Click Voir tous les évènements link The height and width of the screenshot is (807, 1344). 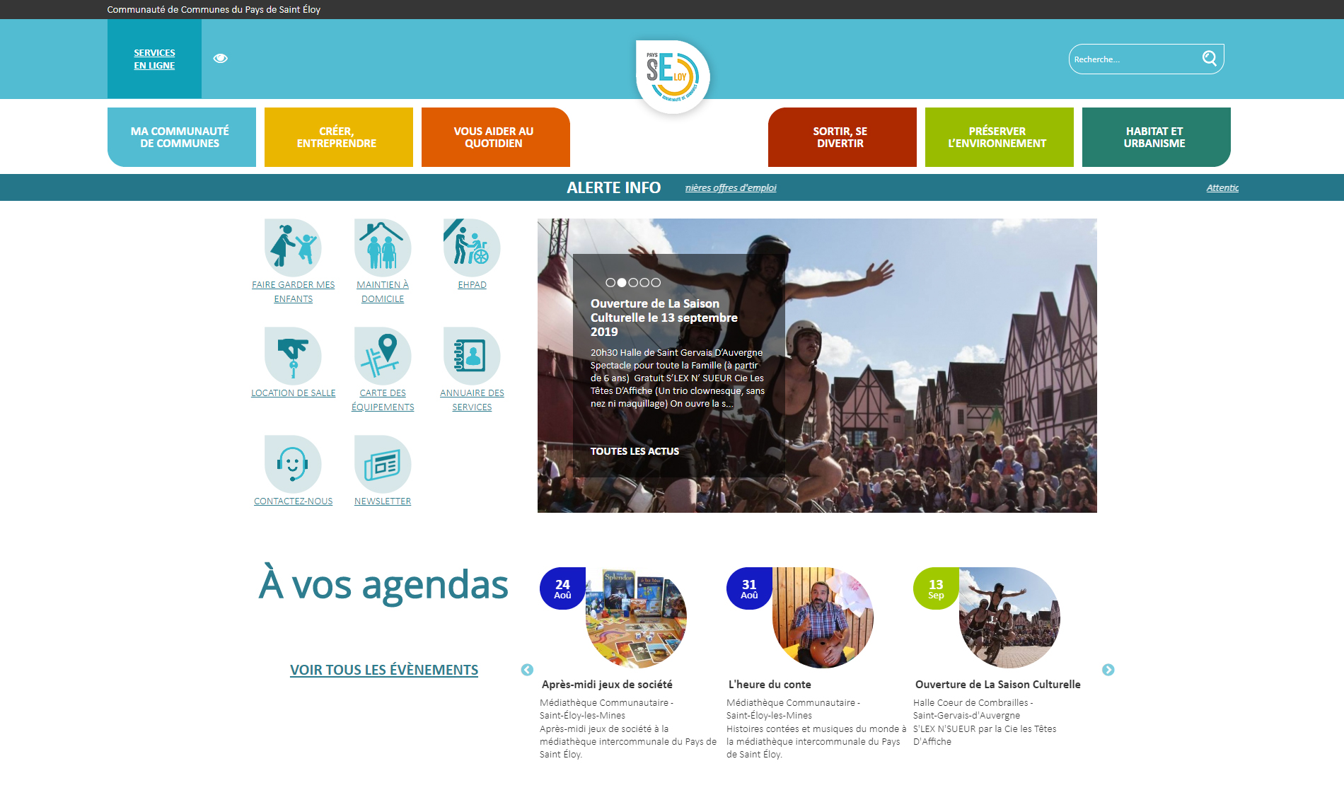click(x=384, y=670)
